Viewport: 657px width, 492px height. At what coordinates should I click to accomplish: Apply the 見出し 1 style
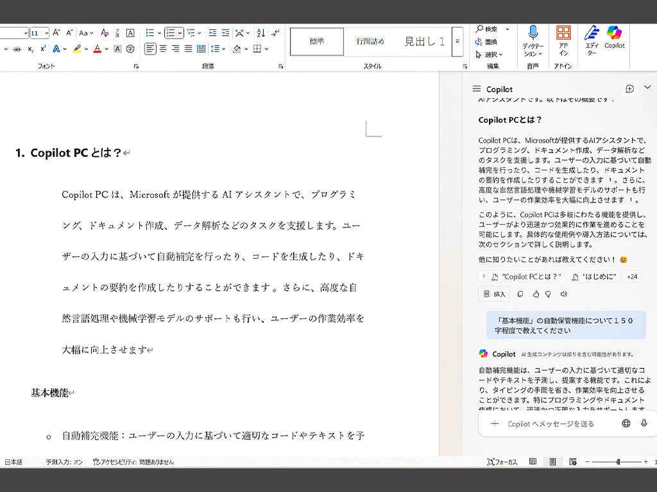424,42
